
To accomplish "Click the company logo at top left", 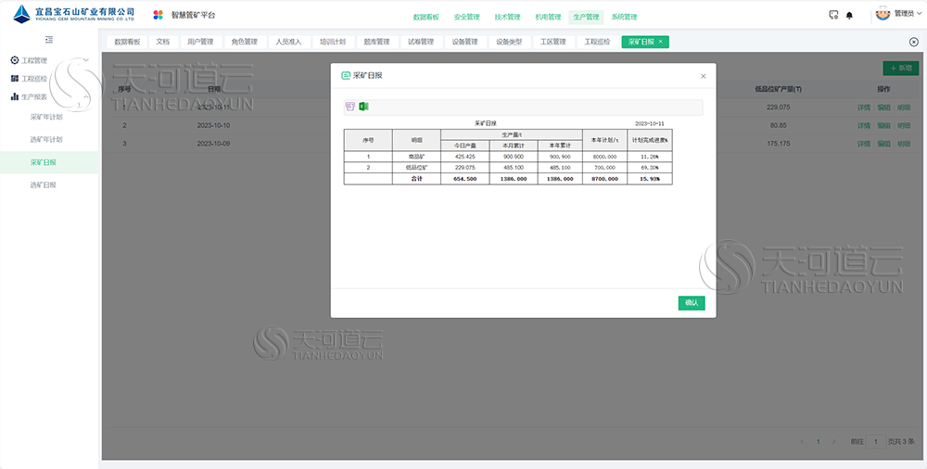I will pos(74,14).
